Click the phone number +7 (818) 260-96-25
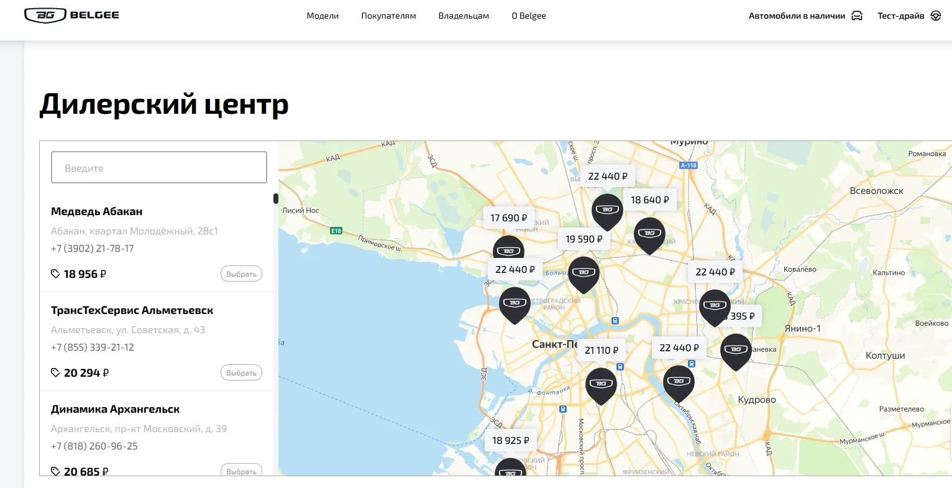The width and height of the screenshot is (952, 488). (94, 446)
